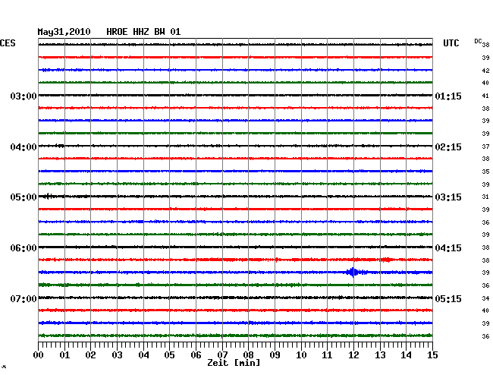Click the DC value 31
Screen dimensions: 493x375
pos(485,197)
